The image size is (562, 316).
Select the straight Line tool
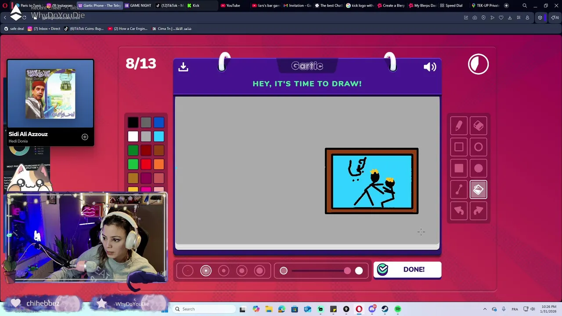pyautogui.click(x=459, y=190)
